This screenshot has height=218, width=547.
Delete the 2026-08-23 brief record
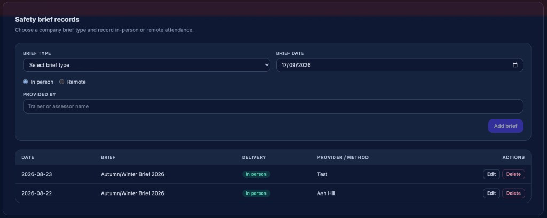pos(513,174)
